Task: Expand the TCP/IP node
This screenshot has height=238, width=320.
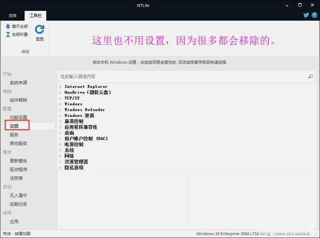Action: point(60,98)
